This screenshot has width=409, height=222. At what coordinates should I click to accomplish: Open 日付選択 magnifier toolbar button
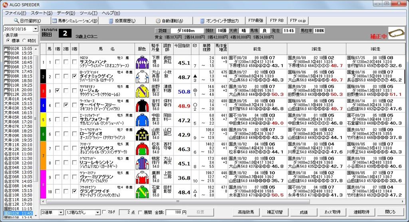click(27, 21)
